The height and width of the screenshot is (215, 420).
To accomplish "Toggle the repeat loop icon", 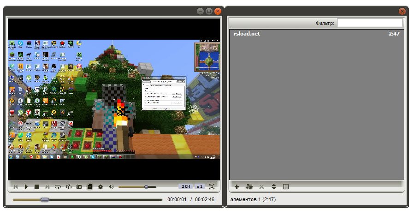I will point(58,186).
